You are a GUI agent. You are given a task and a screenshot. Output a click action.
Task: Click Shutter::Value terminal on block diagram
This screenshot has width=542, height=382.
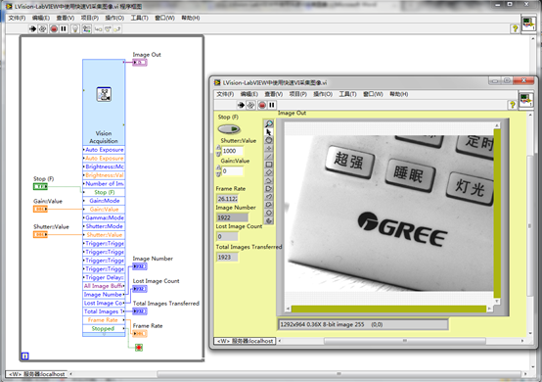point(40,235)
